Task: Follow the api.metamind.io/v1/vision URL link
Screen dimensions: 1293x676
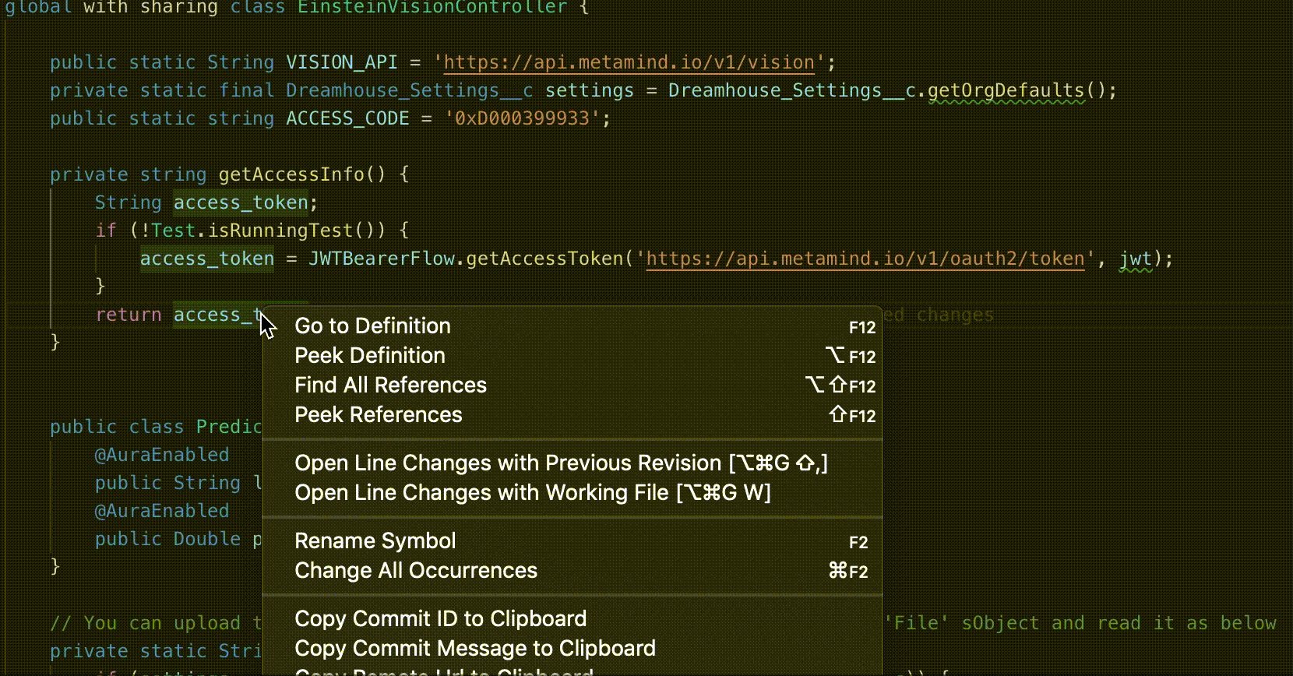Action: click(x=629, y=62)
